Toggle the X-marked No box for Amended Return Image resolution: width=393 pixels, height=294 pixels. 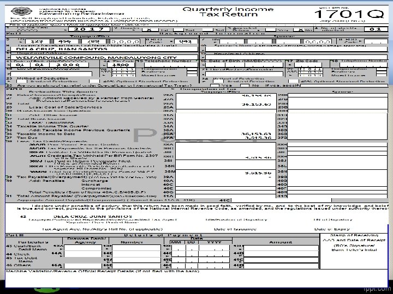click(x=300, y=29)
